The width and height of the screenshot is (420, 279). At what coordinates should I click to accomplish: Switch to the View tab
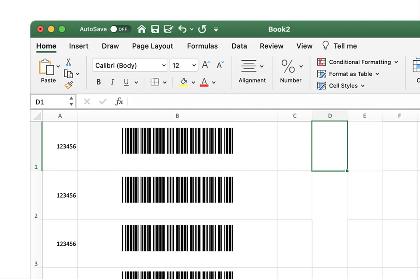point(304,46)
